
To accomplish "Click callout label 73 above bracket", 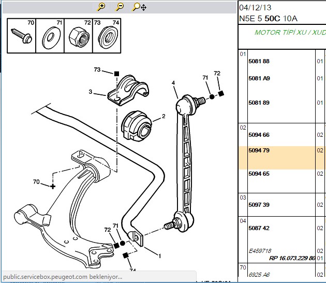I will [97, 69].
